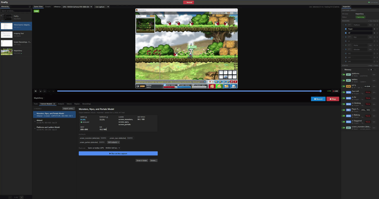The width and height of the screenshot is (379, 199).
Task: Pause playback with the pause icon
Action: click(36, 91)
